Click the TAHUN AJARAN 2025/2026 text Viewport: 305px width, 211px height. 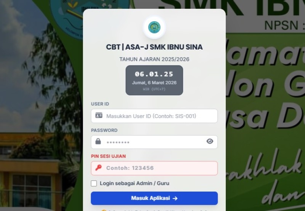[x=154, y=59]
